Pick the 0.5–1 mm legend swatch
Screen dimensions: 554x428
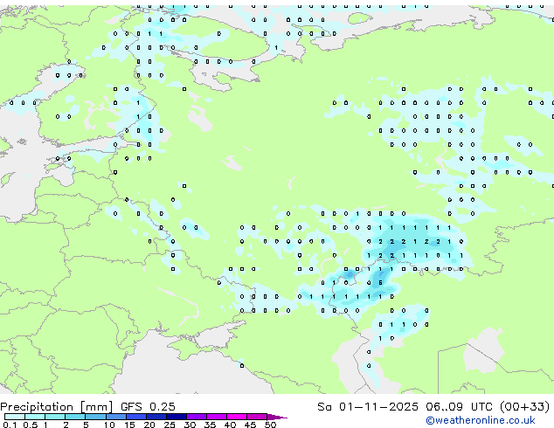click(35, 417)
